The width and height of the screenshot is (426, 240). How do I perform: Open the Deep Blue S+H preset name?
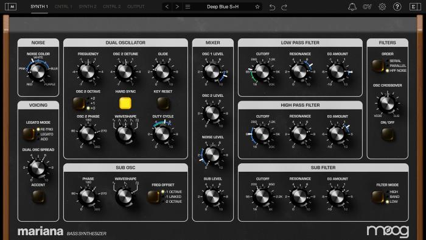pos(223,7)
